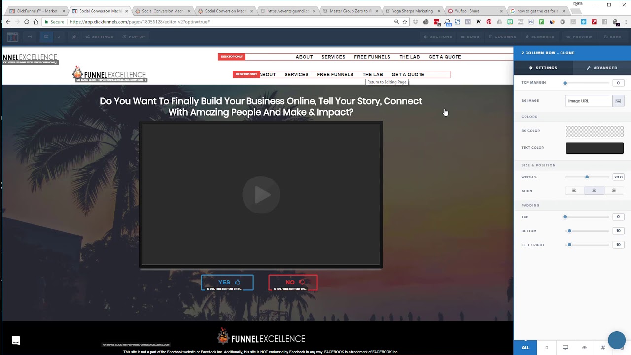631x355 pixels.
Task: Click the Pinterest extension icon
Action: [x=489, y=22]
